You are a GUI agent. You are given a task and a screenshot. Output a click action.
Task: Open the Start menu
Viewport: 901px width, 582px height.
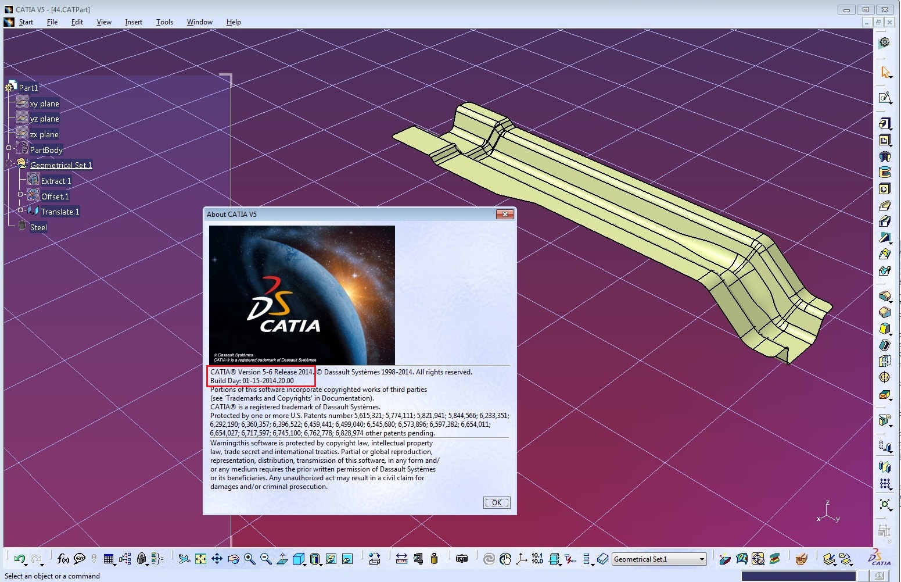point(26,22)
